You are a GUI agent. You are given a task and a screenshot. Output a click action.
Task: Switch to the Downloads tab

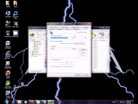tap(76, 29)
